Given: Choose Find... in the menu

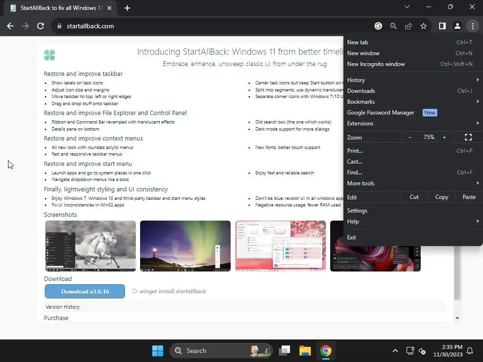Looking at the screenshot, I should pos(413,173).
